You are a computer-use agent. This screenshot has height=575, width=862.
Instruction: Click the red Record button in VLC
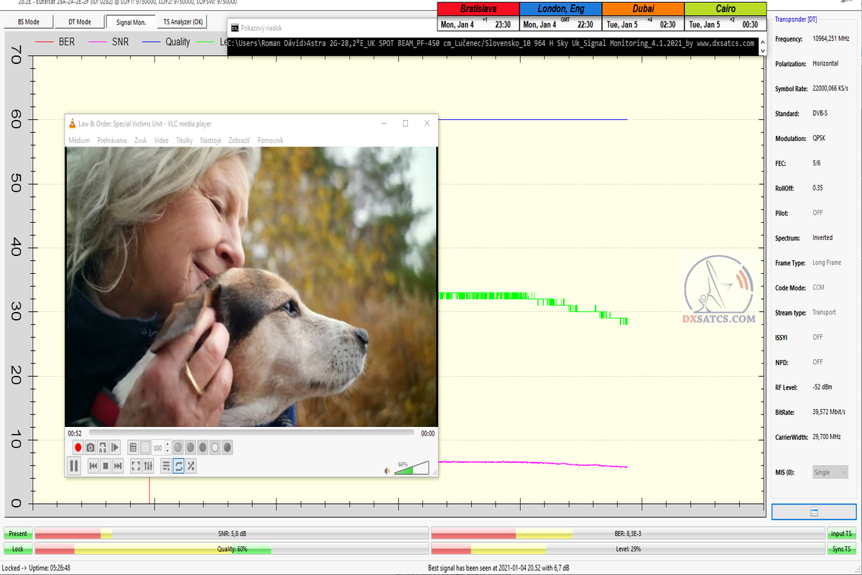[78, 448]
